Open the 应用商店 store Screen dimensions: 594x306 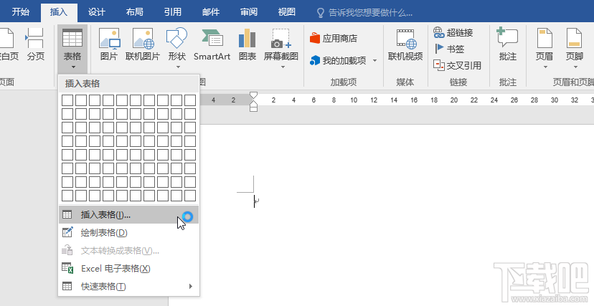(x=334, y=38)
